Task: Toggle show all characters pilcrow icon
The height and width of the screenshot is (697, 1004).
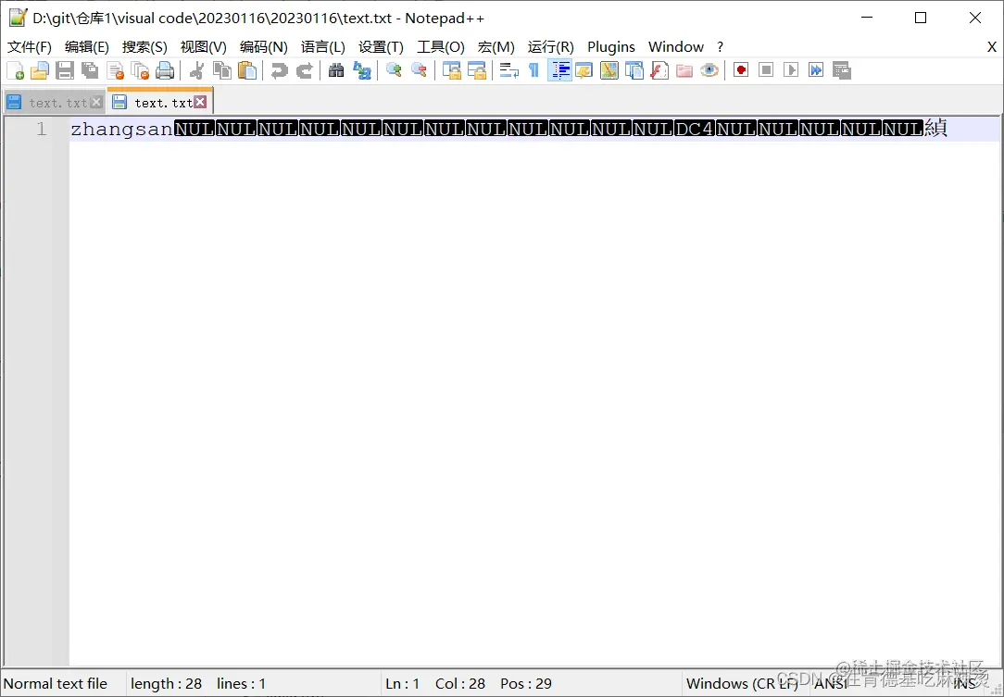Action: (x=533, y=70)
